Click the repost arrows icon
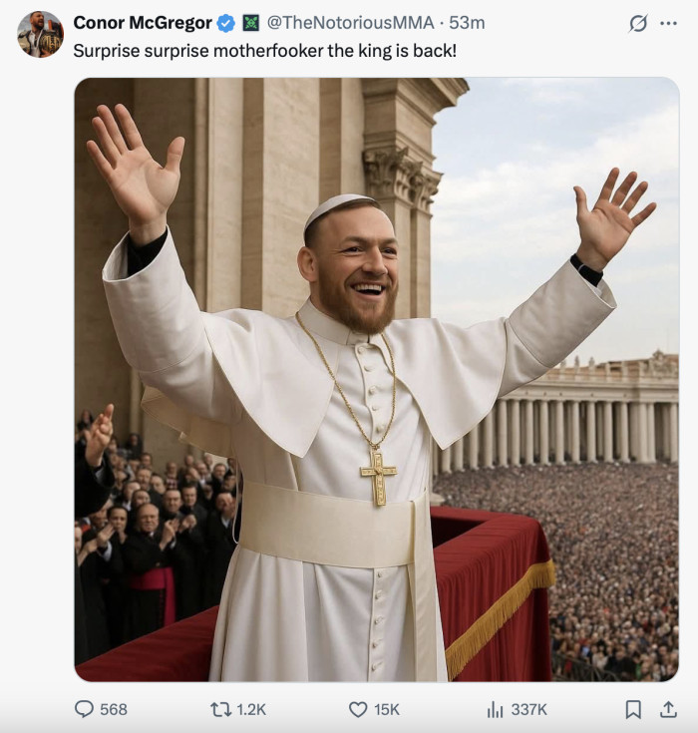This screenshot has height=733, width=698. click(x=220, y=709)
